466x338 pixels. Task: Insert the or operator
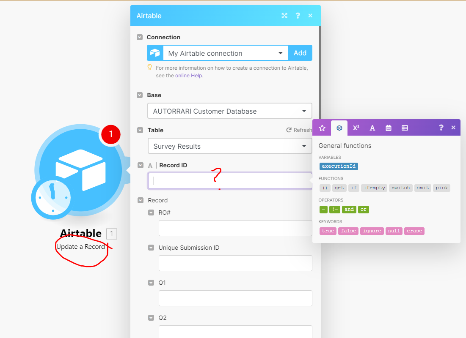click(x=364, y=210)
